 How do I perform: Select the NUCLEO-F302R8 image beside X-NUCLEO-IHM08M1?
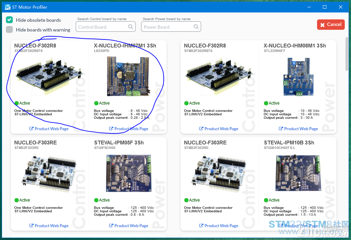(x=219, y=76)
